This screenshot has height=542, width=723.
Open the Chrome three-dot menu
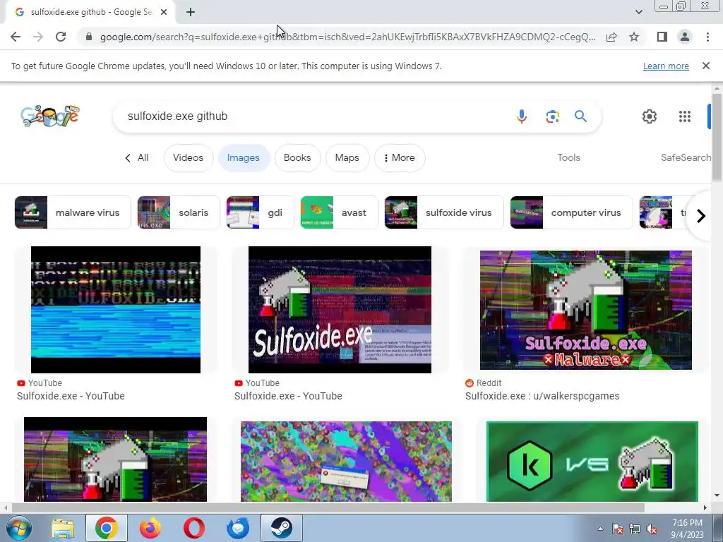click(707, 37)
